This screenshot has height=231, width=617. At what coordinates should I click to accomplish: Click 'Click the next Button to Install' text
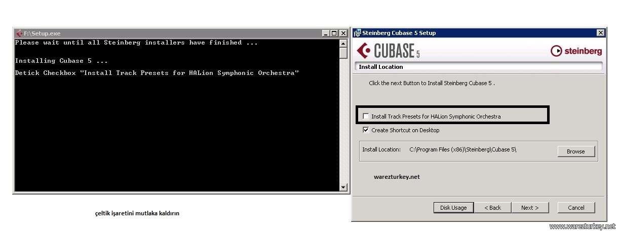coord(432,83)
